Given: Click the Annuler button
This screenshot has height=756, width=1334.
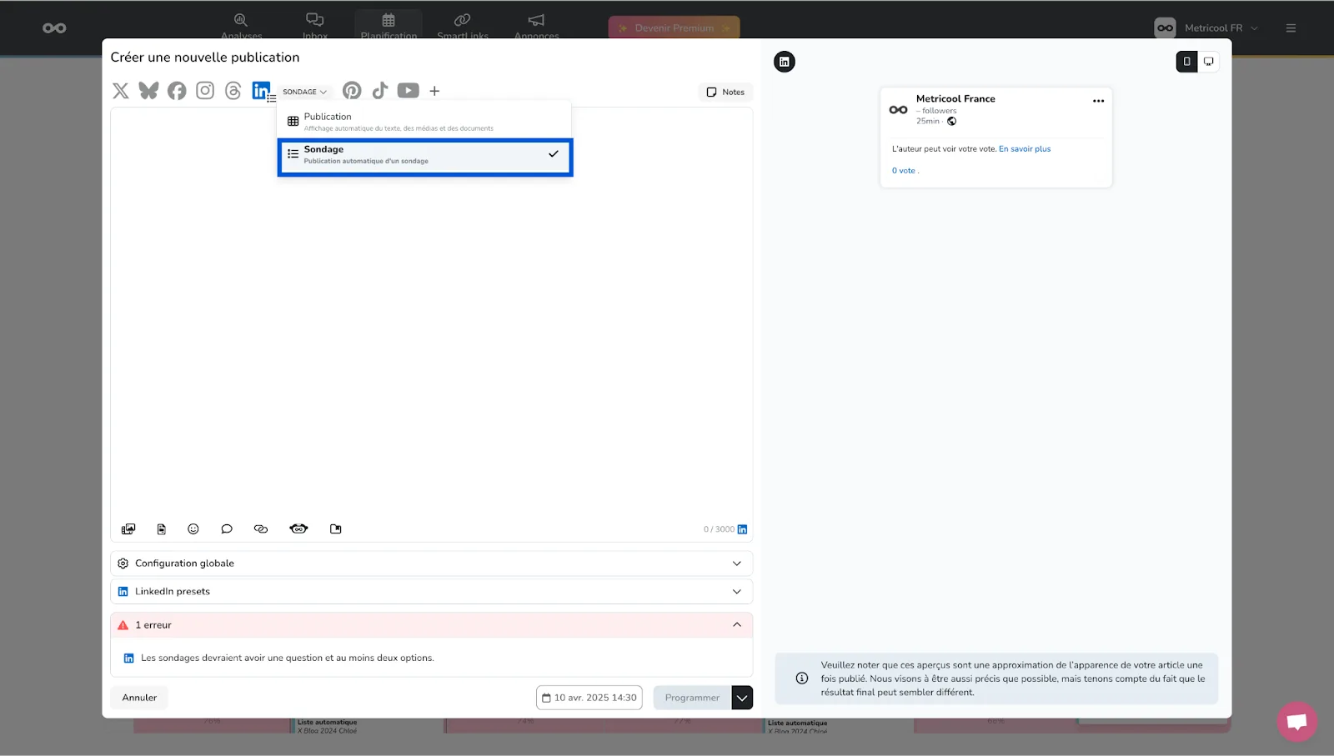Looking at the screenshot, I should point(139,698).
